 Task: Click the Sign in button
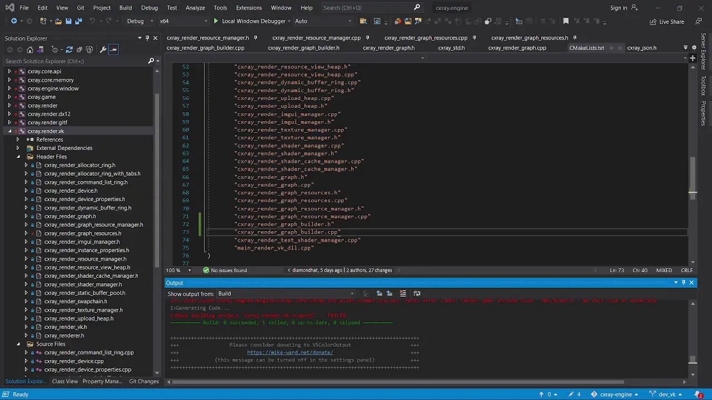click(x=624, y=8)
